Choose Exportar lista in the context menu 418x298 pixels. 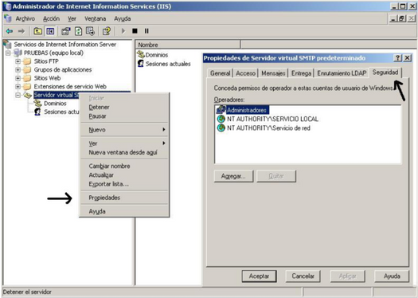coord(125,184)
